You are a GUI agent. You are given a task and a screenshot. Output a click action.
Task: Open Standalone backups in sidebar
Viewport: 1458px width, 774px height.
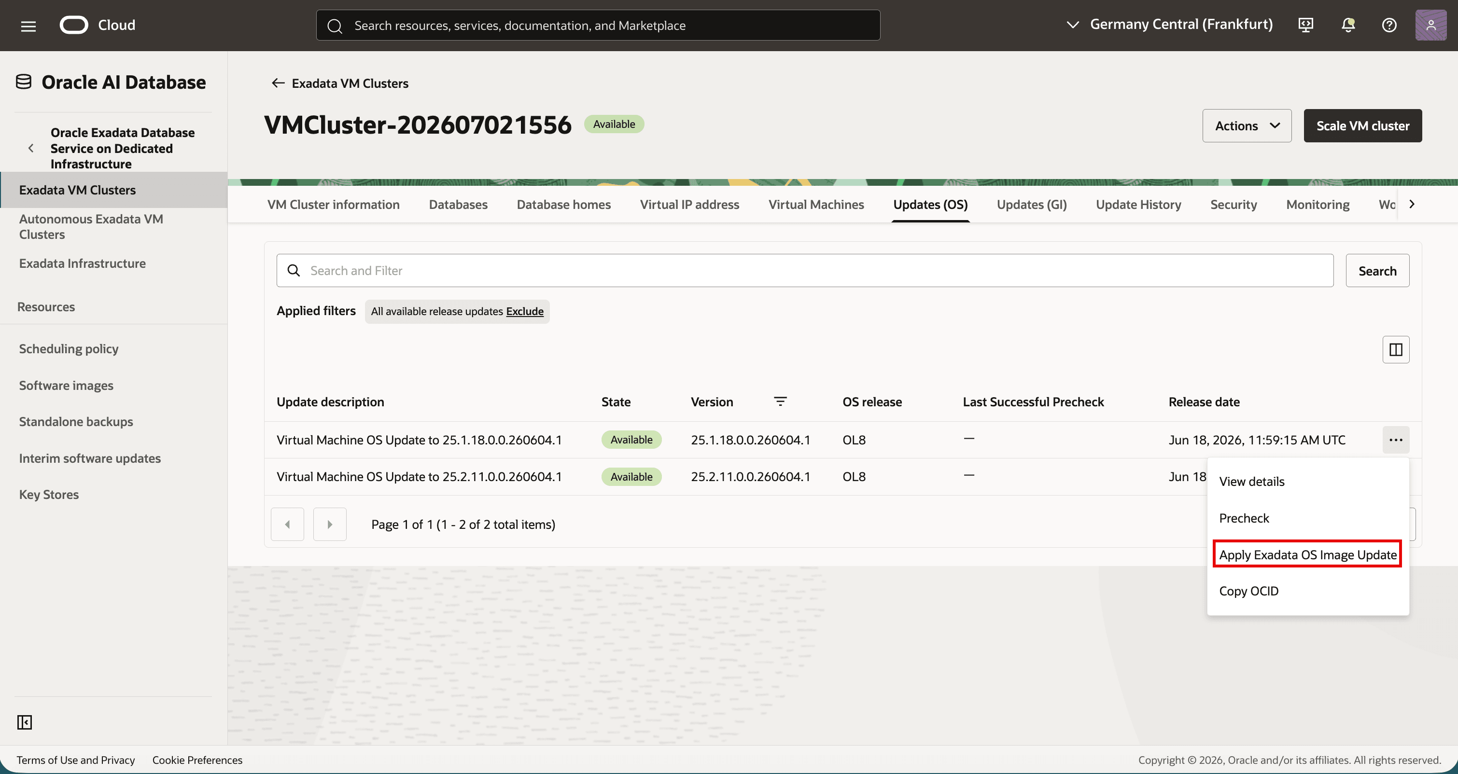[x=76, y=422]
